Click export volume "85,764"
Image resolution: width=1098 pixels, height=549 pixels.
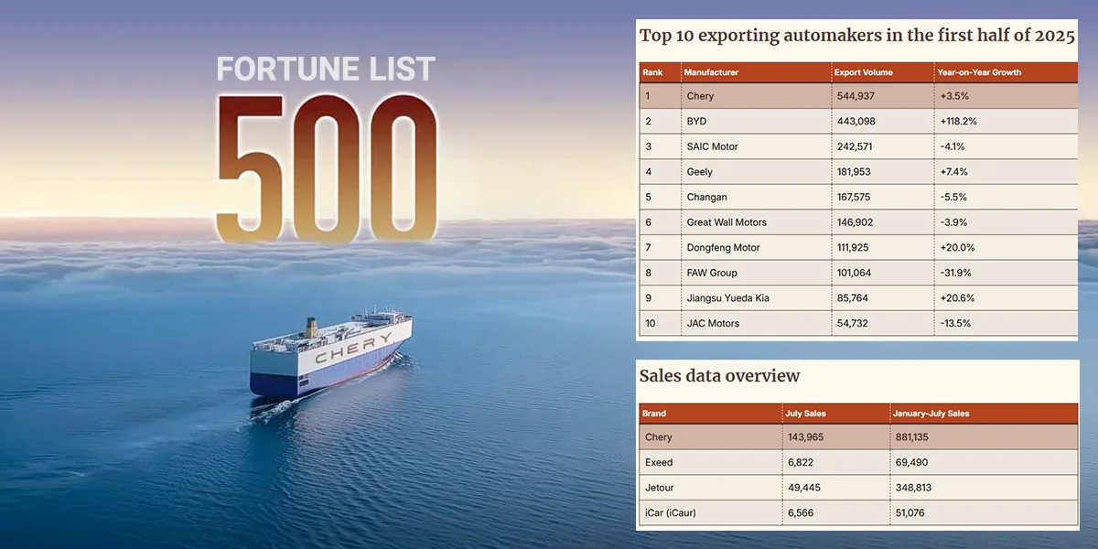pos(853,298)
